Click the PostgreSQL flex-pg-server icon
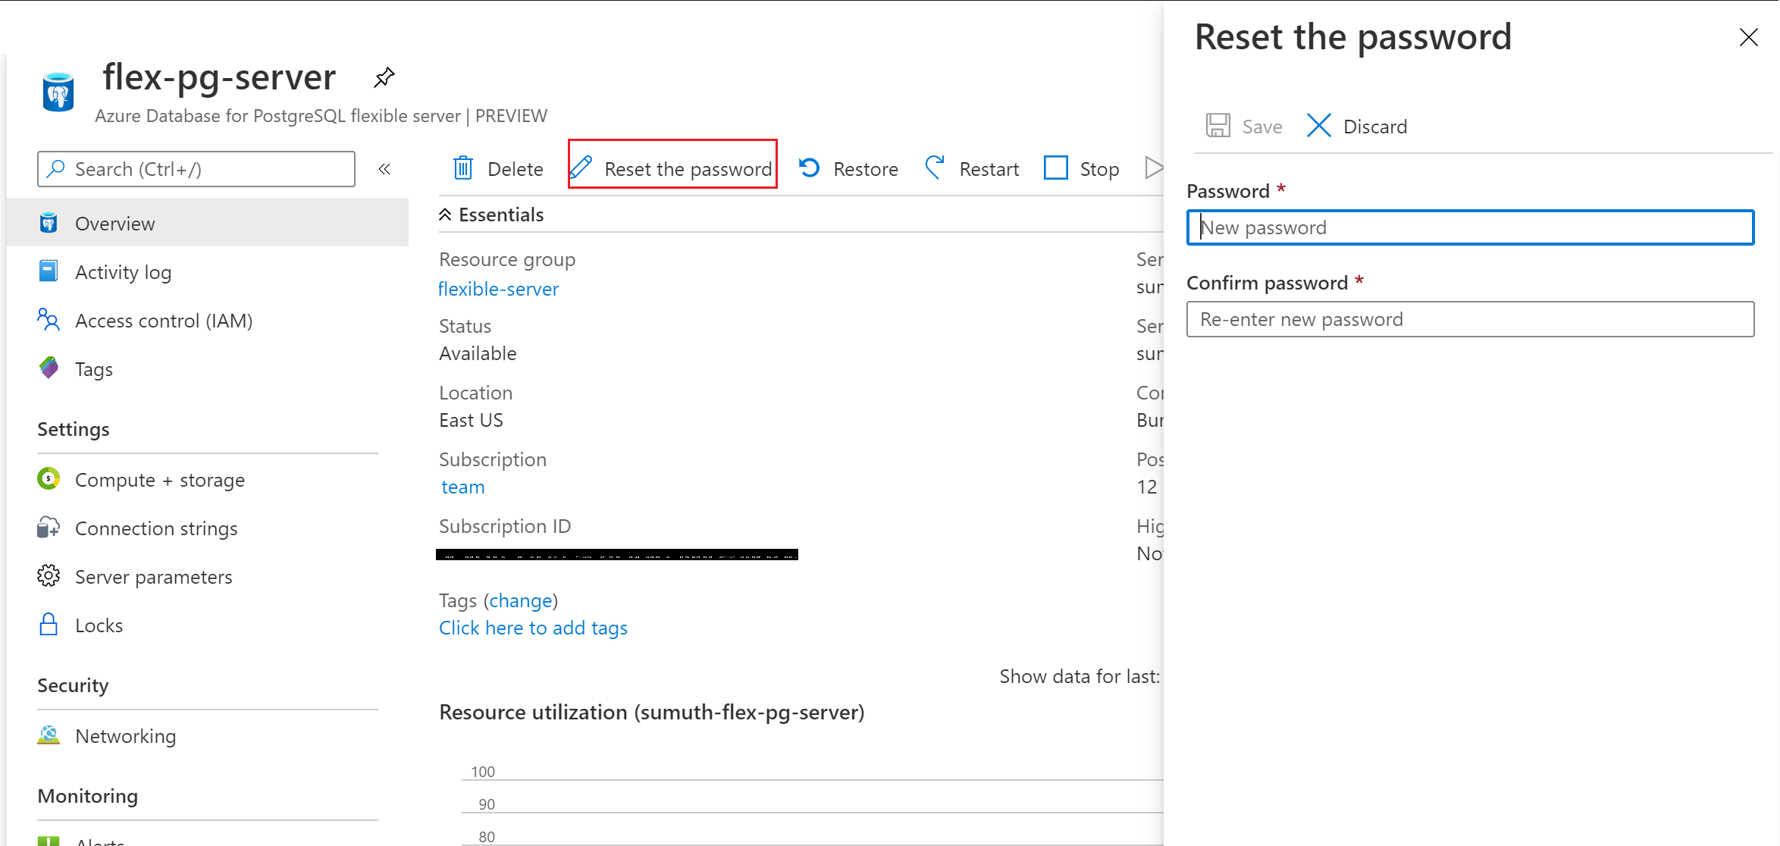 point(62,89)
